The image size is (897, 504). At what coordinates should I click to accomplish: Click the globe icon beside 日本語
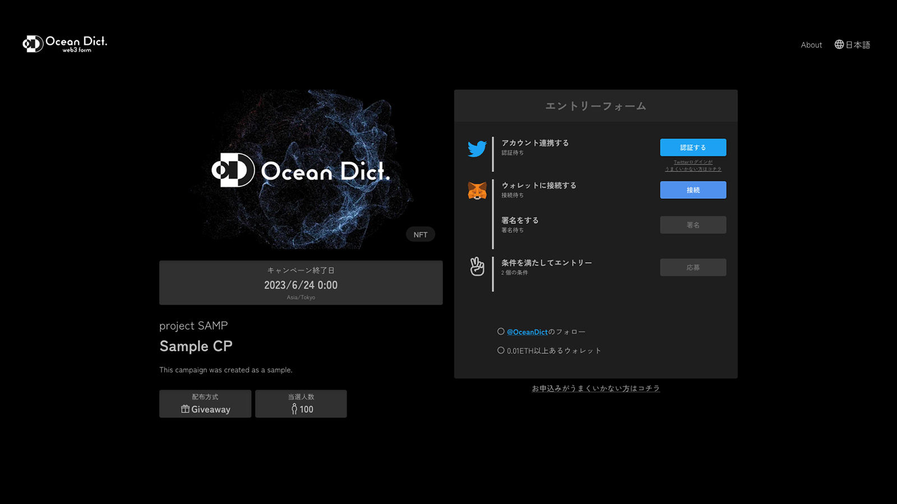tap(839, 44)
